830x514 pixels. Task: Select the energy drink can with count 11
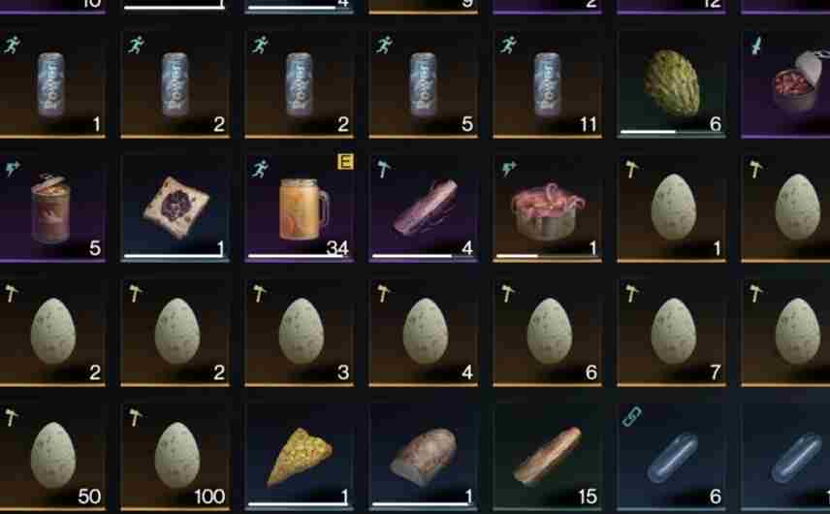547,84
